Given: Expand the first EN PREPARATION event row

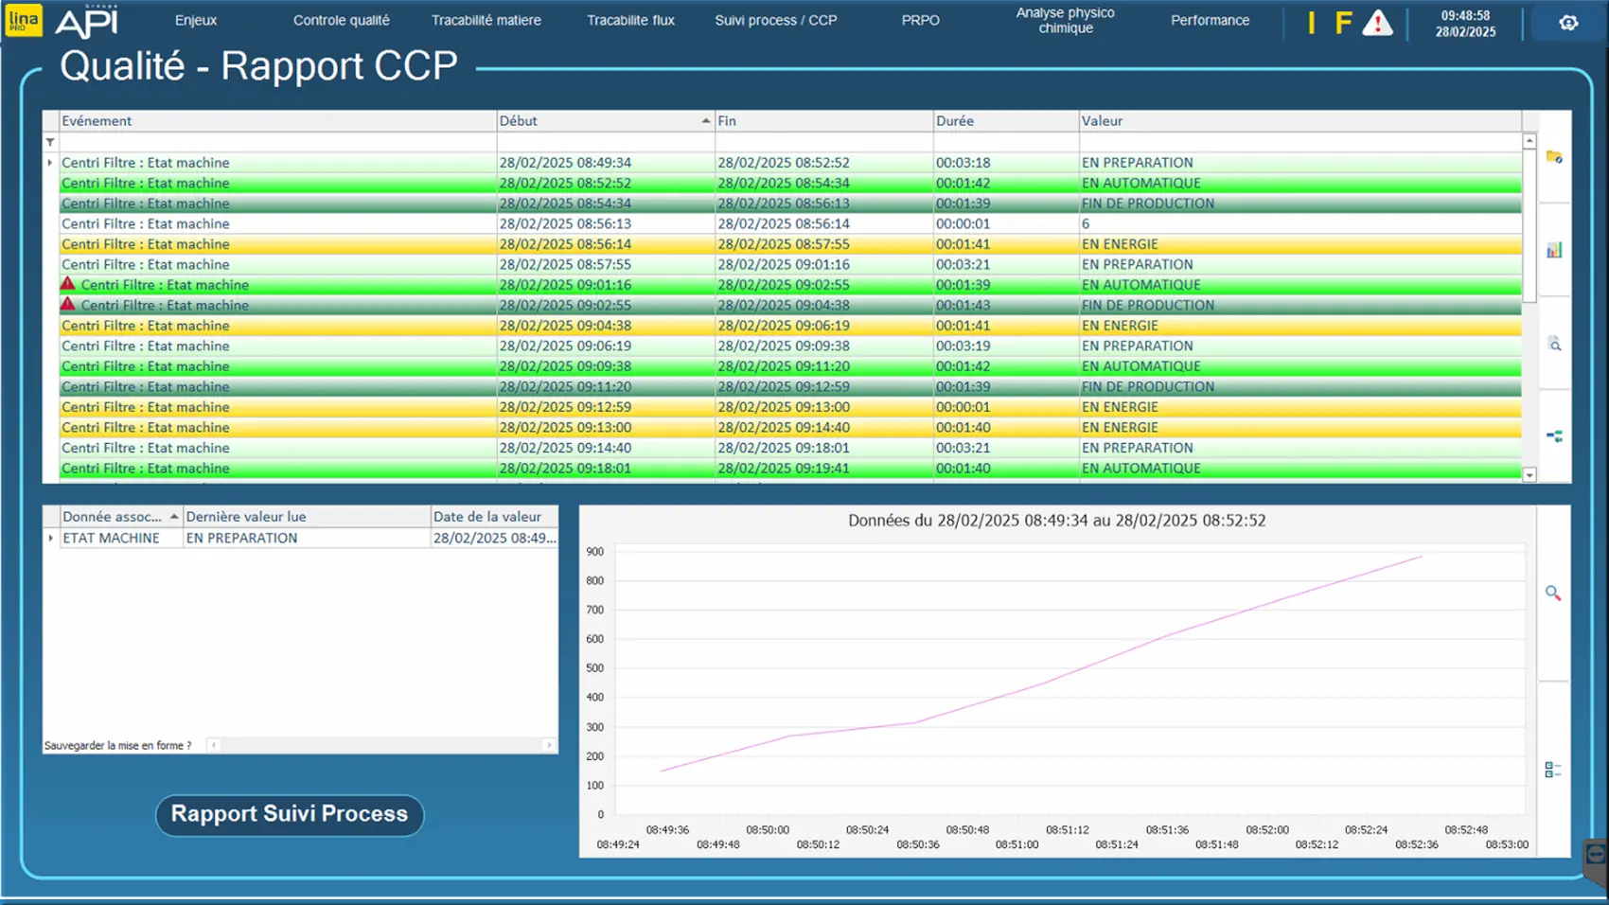Looking at the screenshot, I should pyautogui.click(x=50, y=163).
